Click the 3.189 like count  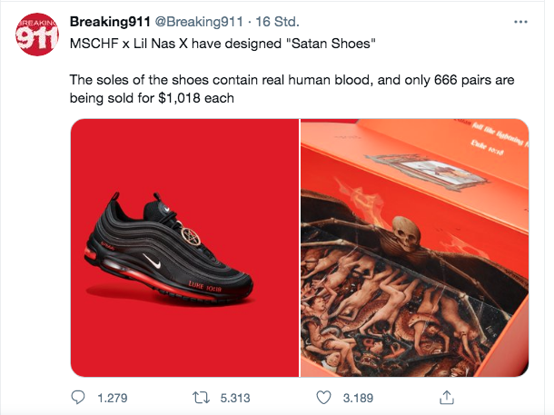pyautogui.click(x=358, y=398)
